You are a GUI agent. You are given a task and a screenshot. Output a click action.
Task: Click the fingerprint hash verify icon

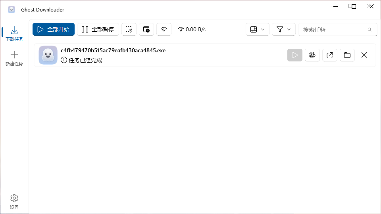pos(312,55)
